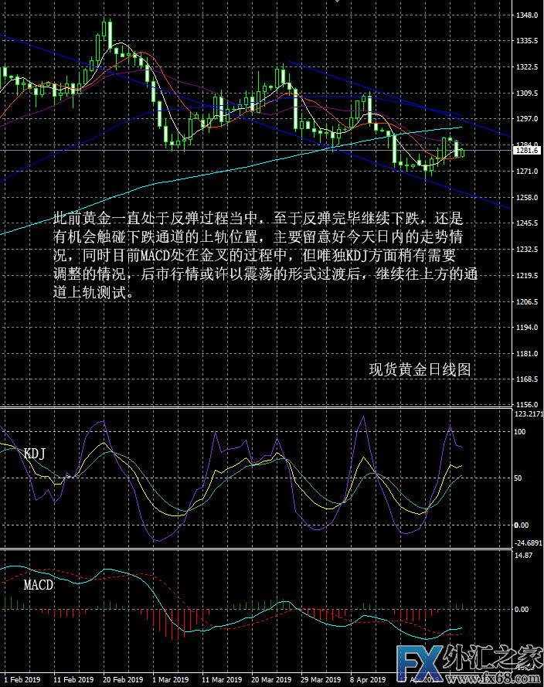Click the 1156.0 price axis label
The height and width of the screenshot is (687, 544).
pyautogui.click(x=527, y=405)
